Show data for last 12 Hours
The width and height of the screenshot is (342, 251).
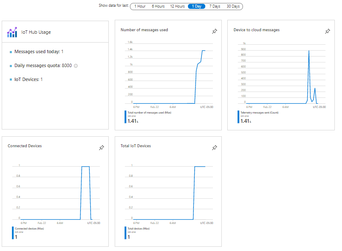[177, 6]
